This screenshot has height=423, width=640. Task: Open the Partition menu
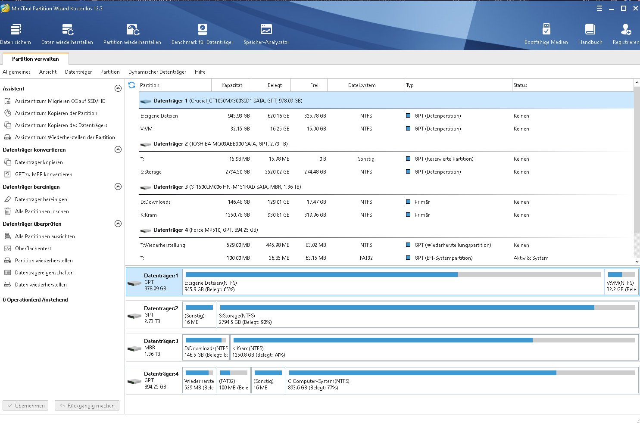(110, 72)
